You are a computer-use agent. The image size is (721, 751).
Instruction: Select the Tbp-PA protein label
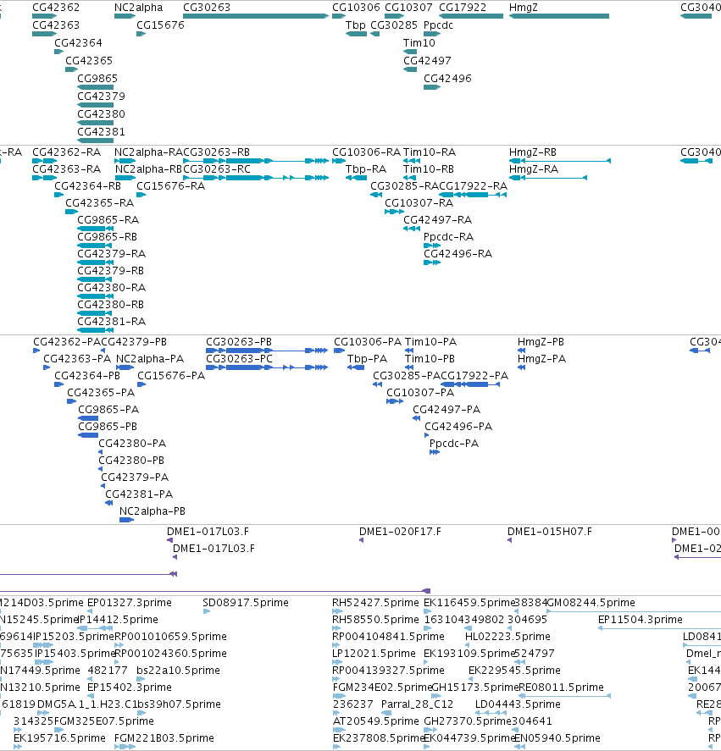click(x=367, y=359)
